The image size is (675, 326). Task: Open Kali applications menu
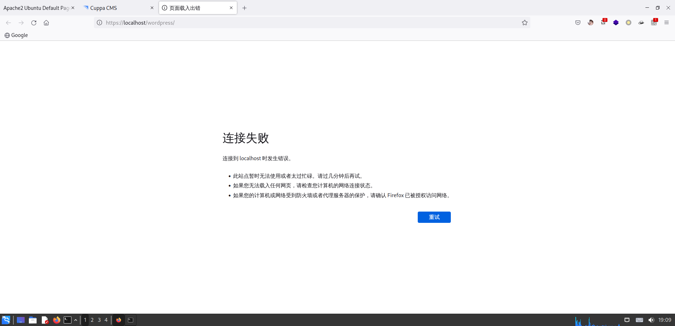(6, 320)
